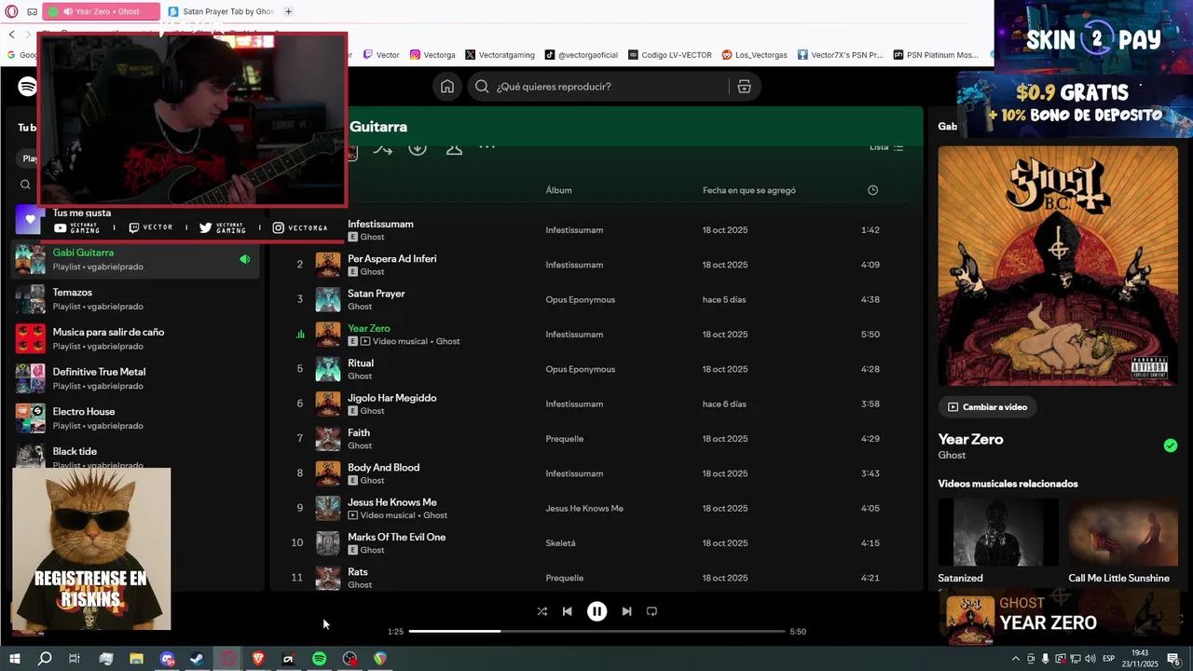Download the Gabi Guitarra playlist
This screenshot has width=1193, height=671.
pyautogui.click(x=418, y=148)
